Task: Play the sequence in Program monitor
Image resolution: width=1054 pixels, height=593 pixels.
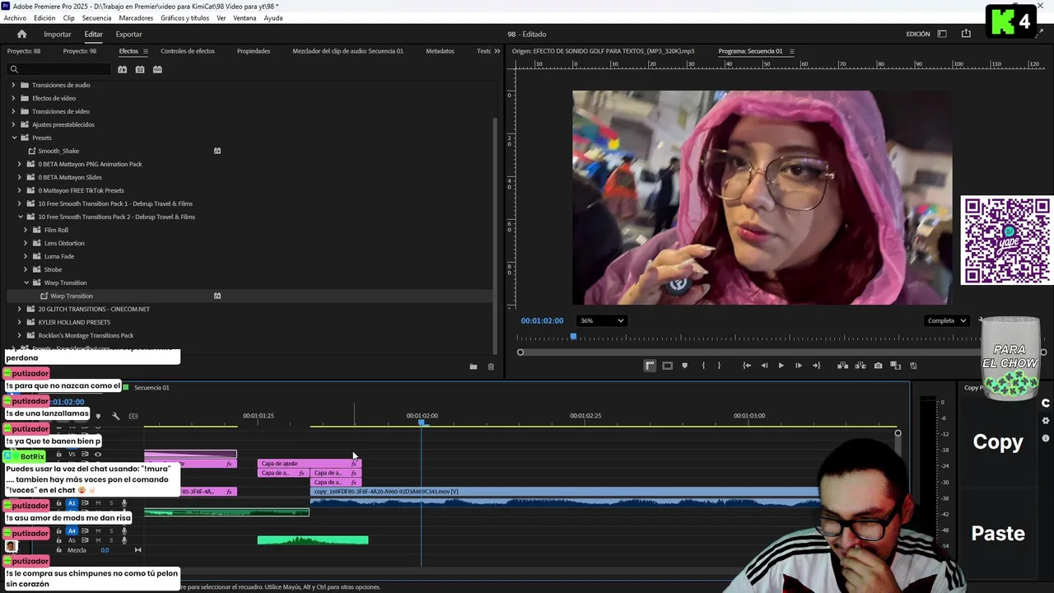Action: 781,366
